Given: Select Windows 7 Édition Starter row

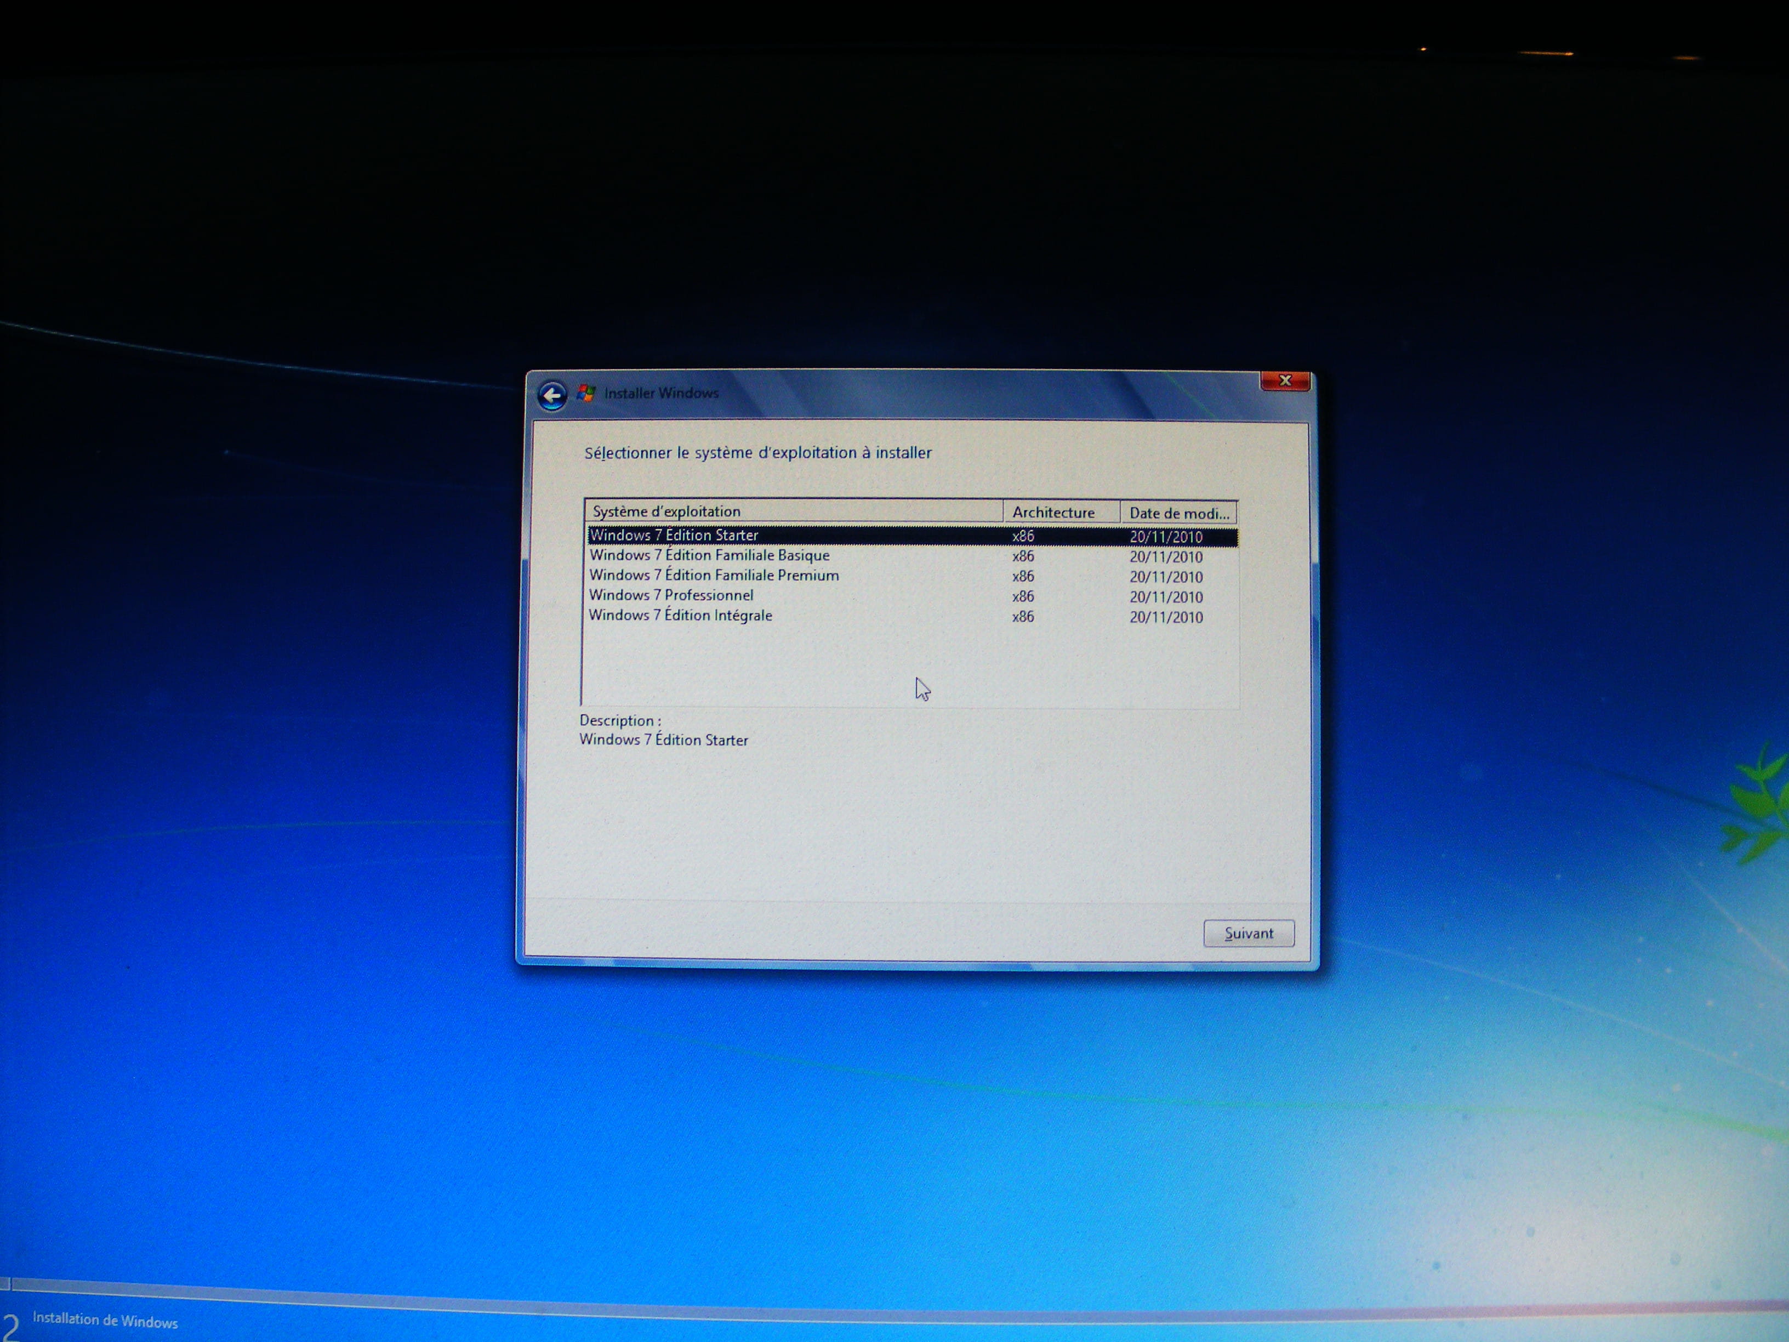Looking at the screenshot, I should coord(674,536).
